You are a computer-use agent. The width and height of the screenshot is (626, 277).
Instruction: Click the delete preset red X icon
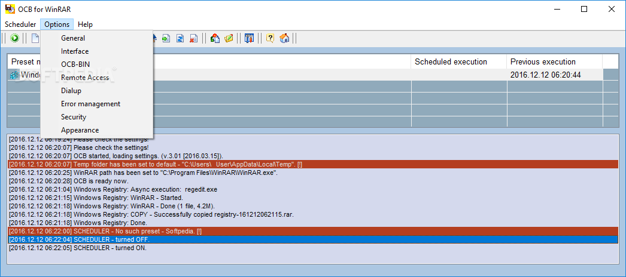pos(194,38)
